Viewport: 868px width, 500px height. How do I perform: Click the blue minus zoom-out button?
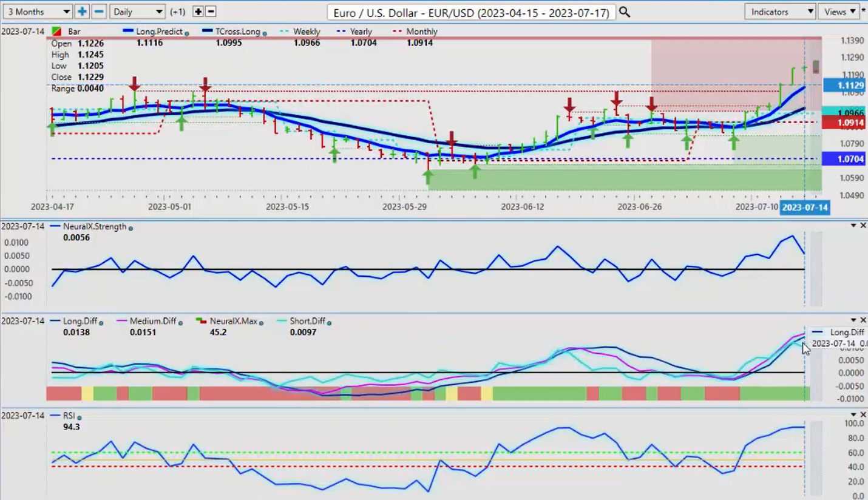(x=99, y=12)
